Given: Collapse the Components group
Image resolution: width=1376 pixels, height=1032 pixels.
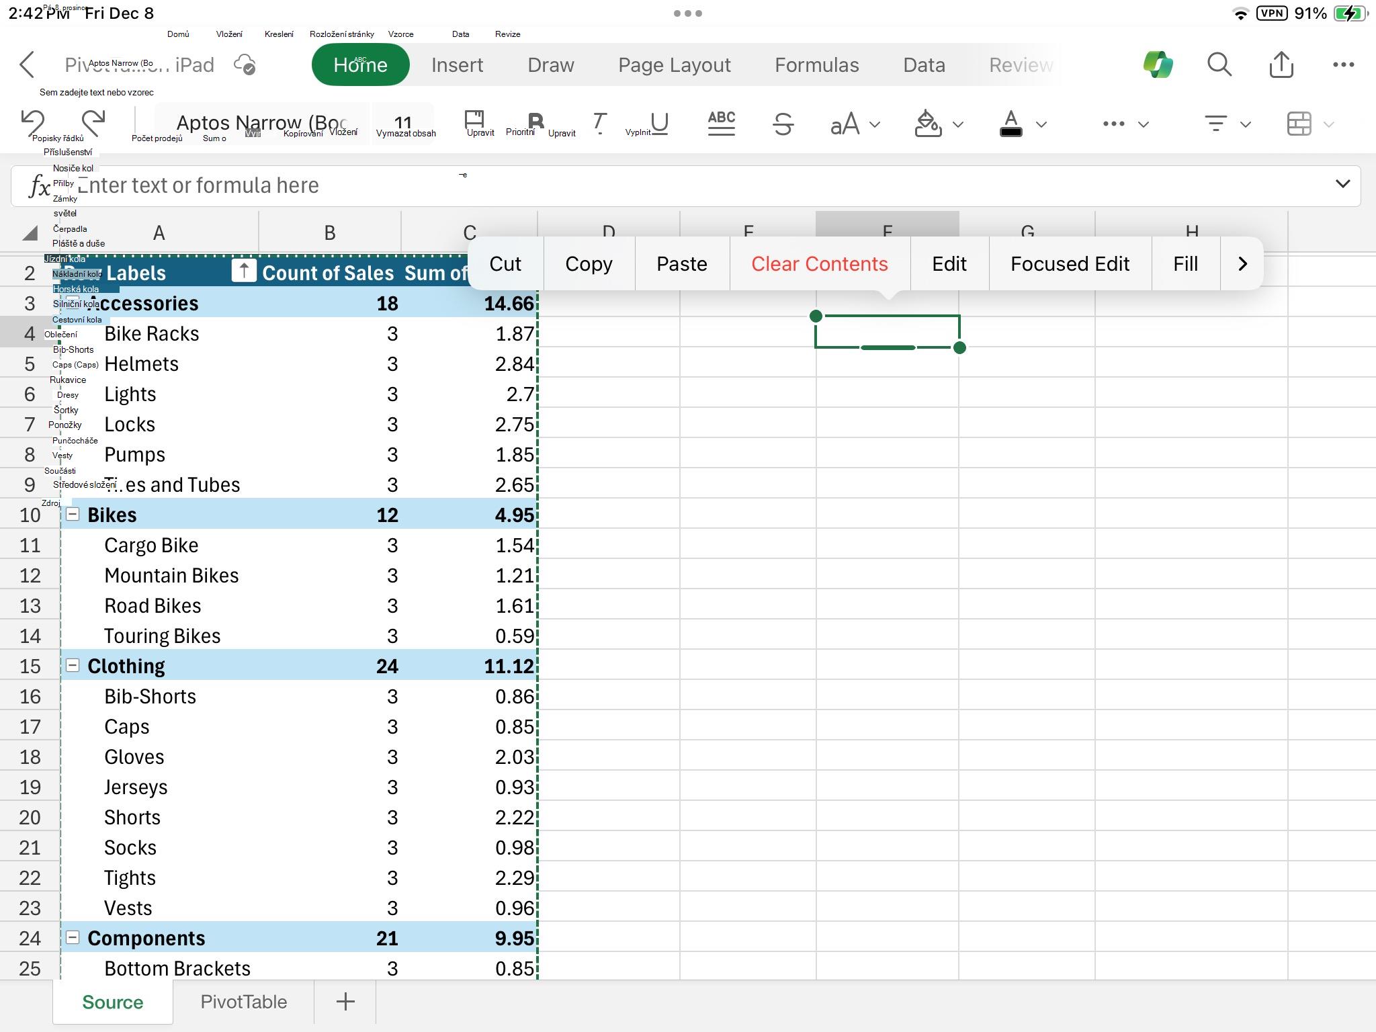Looking at the screenshot, I should [x=73, y=938].
